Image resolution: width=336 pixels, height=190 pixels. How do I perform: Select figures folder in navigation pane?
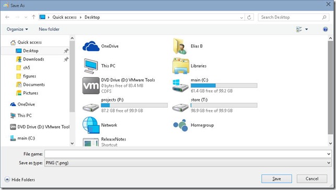click(29, 76)
